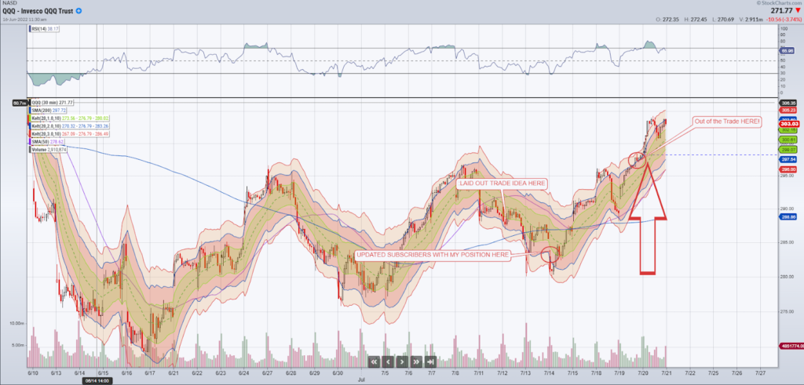
Task: Click the 7/11 date on time axis
Action: [479, 374]
